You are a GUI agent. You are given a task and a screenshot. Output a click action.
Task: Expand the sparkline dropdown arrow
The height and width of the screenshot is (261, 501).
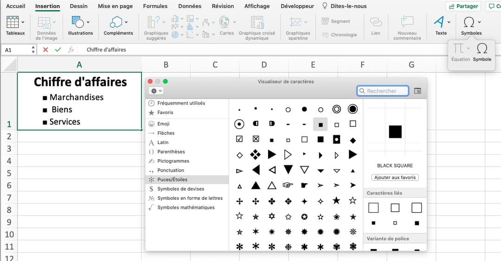pos(306,22)
